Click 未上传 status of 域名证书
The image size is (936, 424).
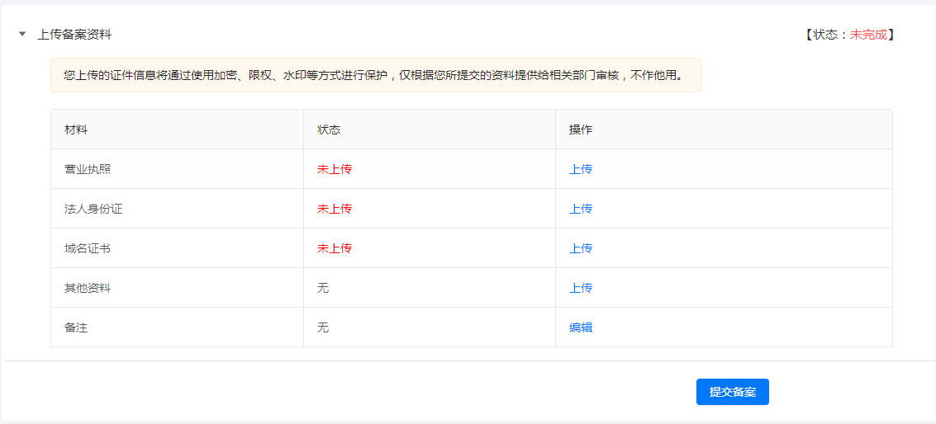[x=335, y=248]
